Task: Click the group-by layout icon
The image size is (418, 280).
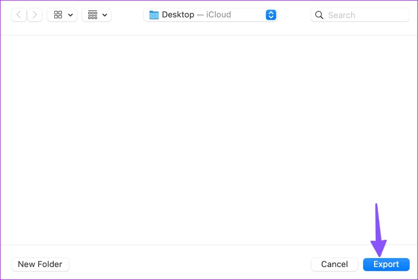Action: pyautogui.click(x=92, y=15)
